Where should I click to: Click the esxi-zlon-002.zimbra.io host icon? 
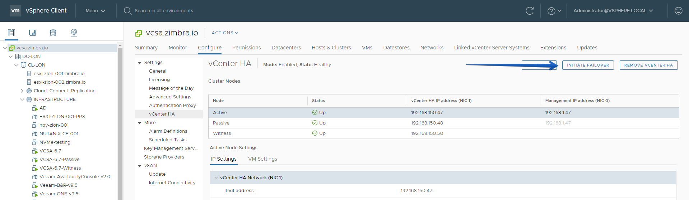[x=29, y=82]
